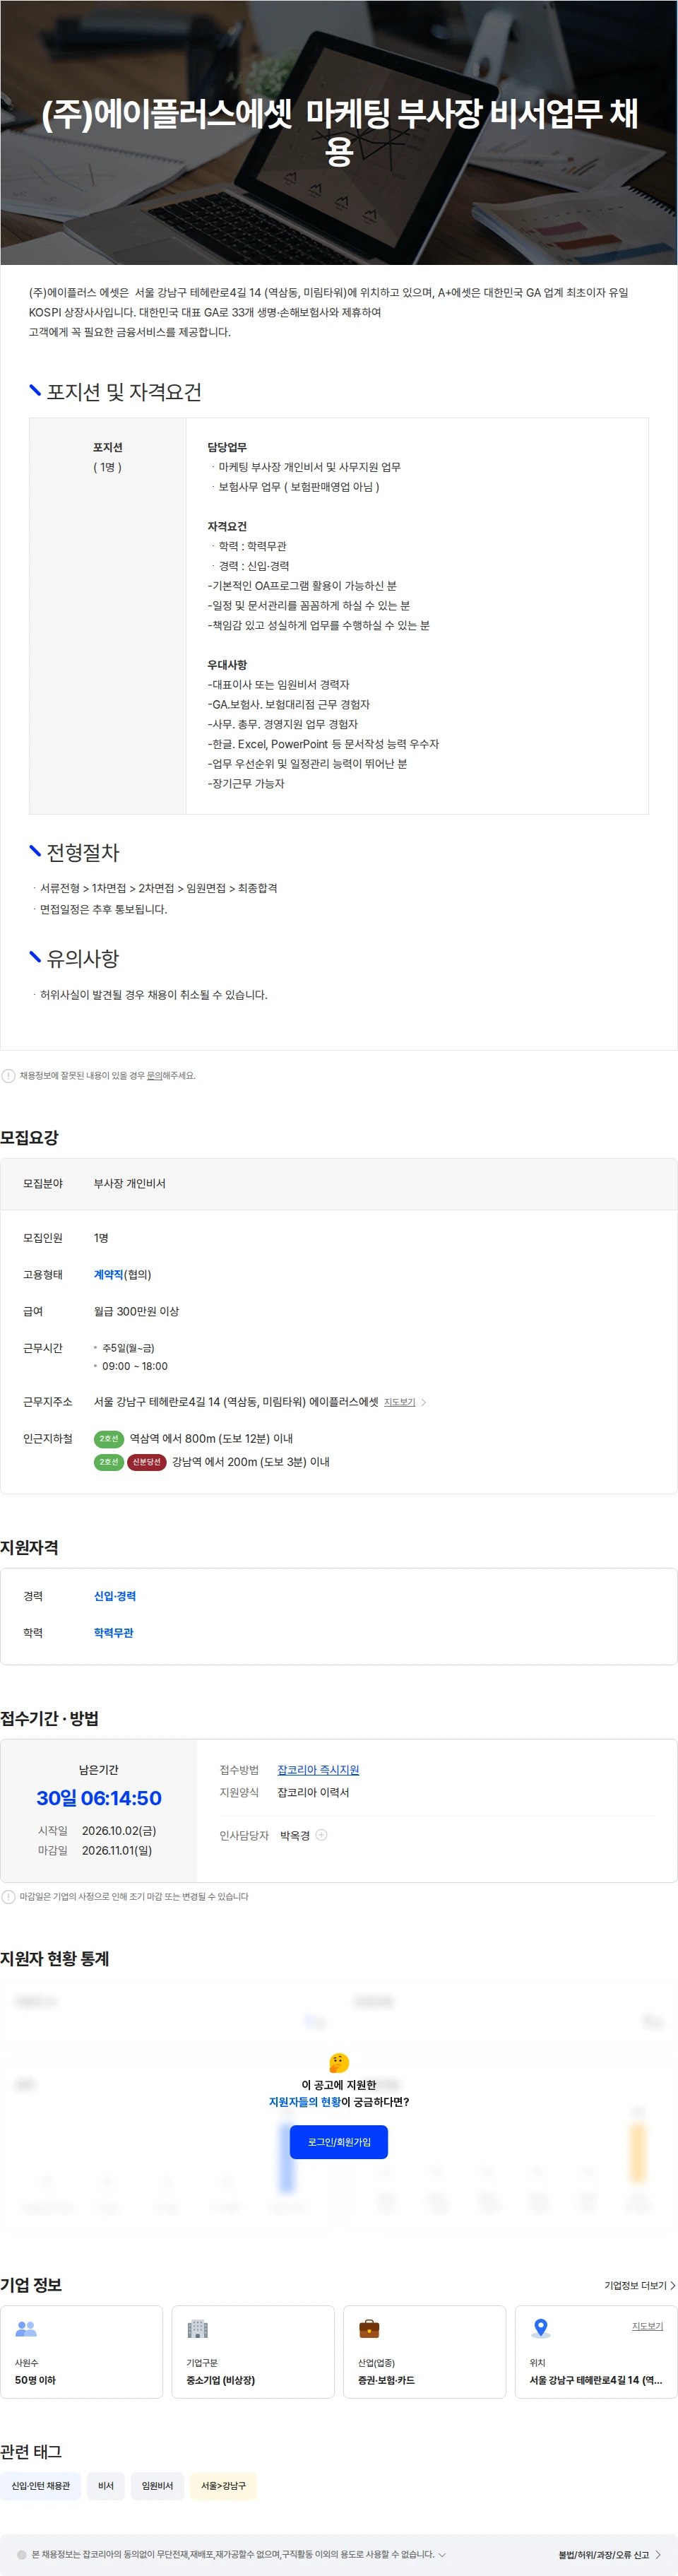Viewport: 678px width, 2576px height.
Task: Click the start date 2026.10.02(금)
Action: tap(119, 1831)
